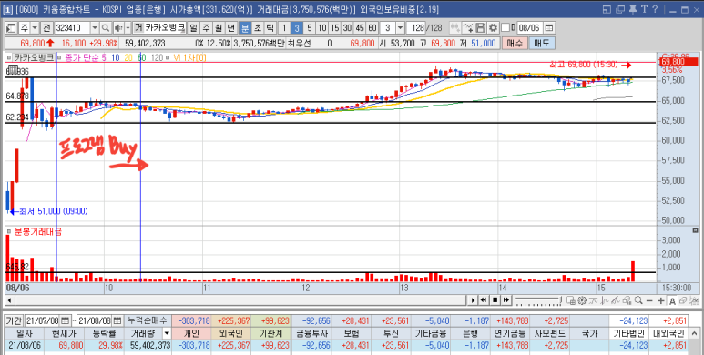Image resolution: width=704 pixels, height=355 pixels.
Task: Expand the stock code 323410 dropdown
Action: point(95,28)
